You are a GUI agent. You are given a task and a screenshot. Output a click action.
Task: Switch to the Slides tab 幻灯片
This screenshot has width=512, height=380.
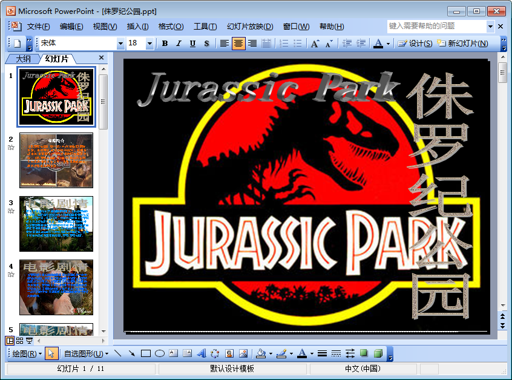(x=57, y=59)
